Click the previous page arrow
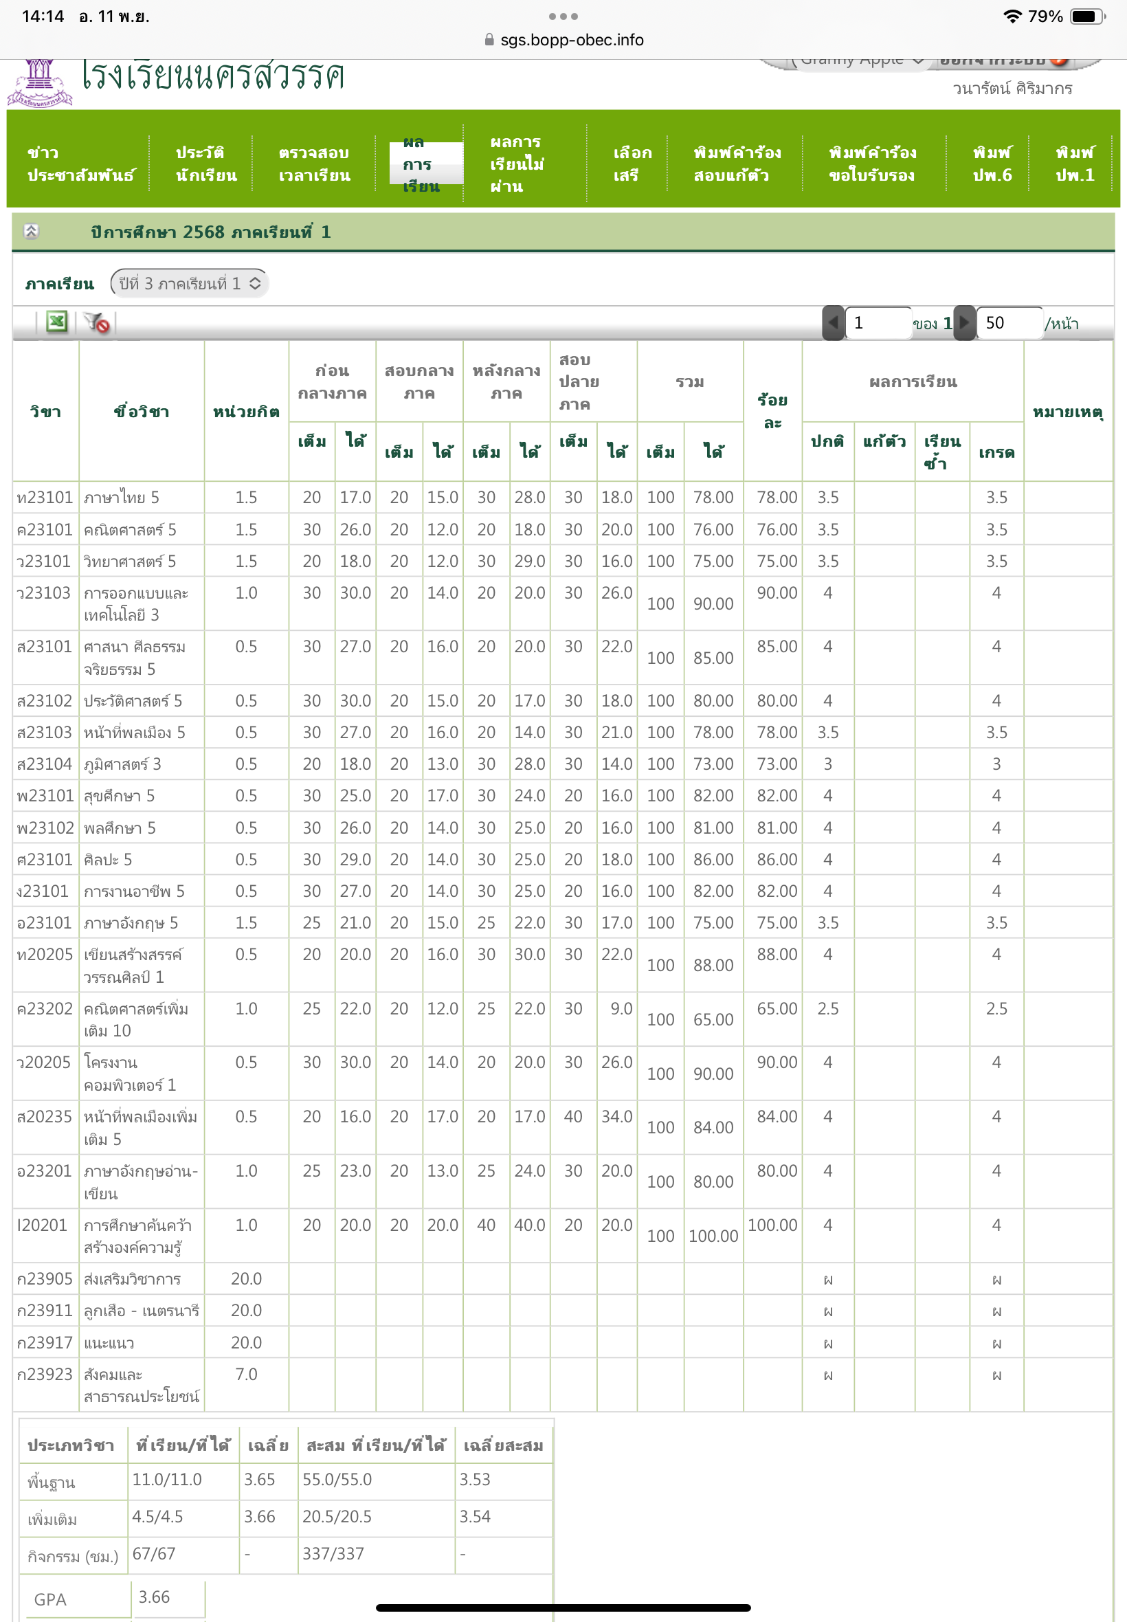Screen dimensions: 1127x1622 [834, 323]
